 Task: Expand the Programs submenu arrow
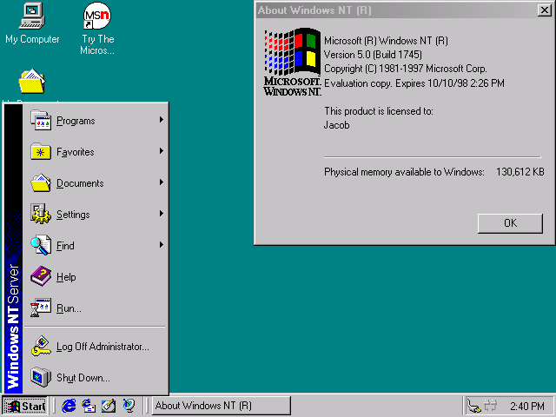[x=162, y=120]
